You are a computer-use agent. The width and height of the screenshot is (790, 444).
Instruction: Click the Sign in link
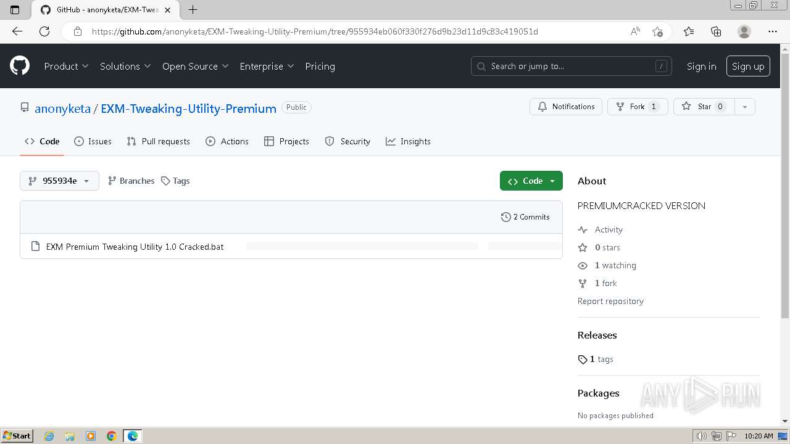coord(702,67)
